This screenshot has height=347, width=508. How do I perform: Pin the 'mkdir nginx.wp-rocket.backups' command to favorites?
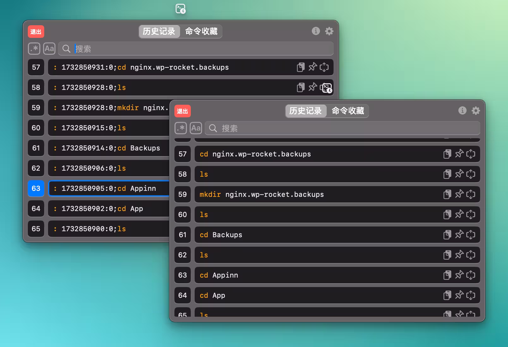459,194
